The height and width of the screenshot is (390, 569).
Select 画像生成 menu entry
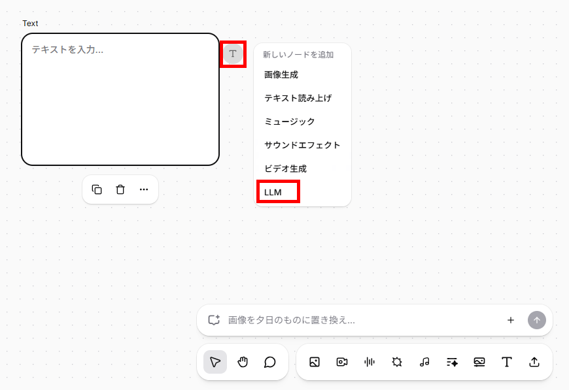tap(281, 74)
